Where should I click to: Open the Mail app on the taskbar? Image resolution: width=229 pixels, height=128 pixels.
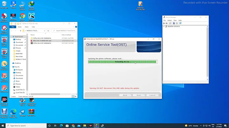pos(79,126)
